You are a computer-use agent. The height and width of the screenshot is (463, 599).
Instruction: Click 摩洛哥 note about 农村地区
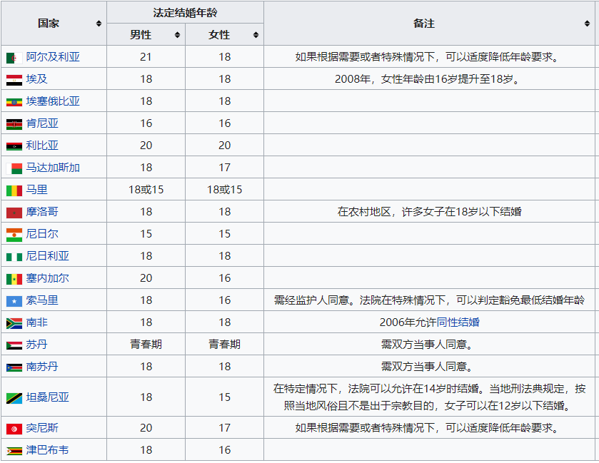[x=429, y=211]
